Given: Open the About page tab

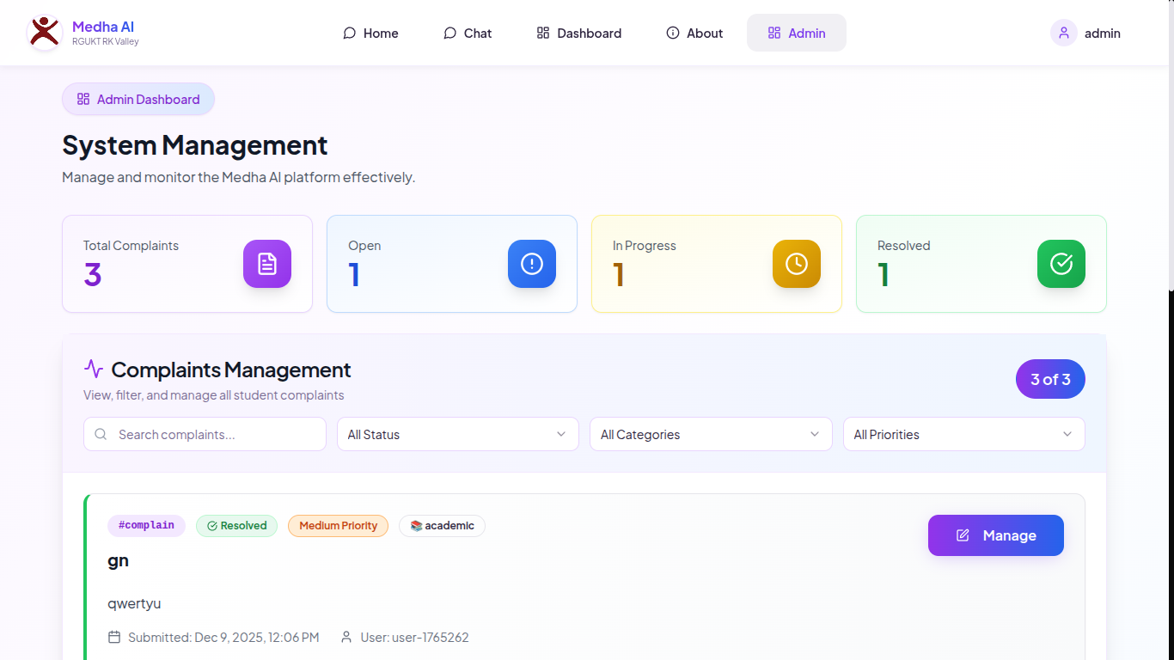Looking at the screenshot, I should click(694, 33).
